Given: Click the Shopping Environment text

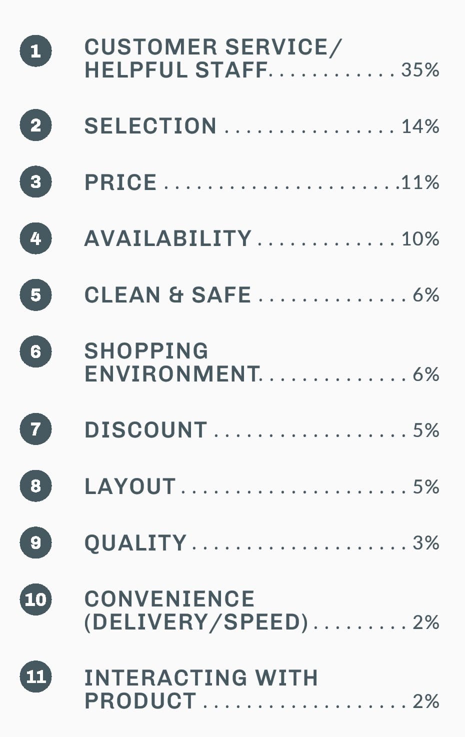Looking at the screenshot, I should [171, 362].
